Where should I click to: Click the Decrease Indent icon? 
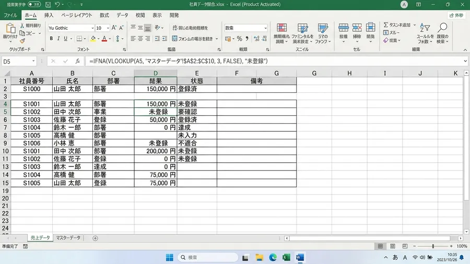(157, 39)
